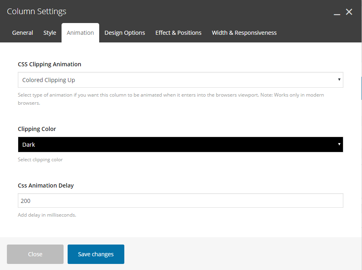
Task: Go to the Design Options tab
Action: 125,33
